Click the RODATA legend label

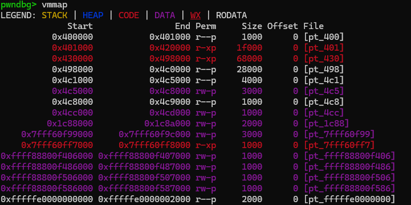[x=231, y=15]
